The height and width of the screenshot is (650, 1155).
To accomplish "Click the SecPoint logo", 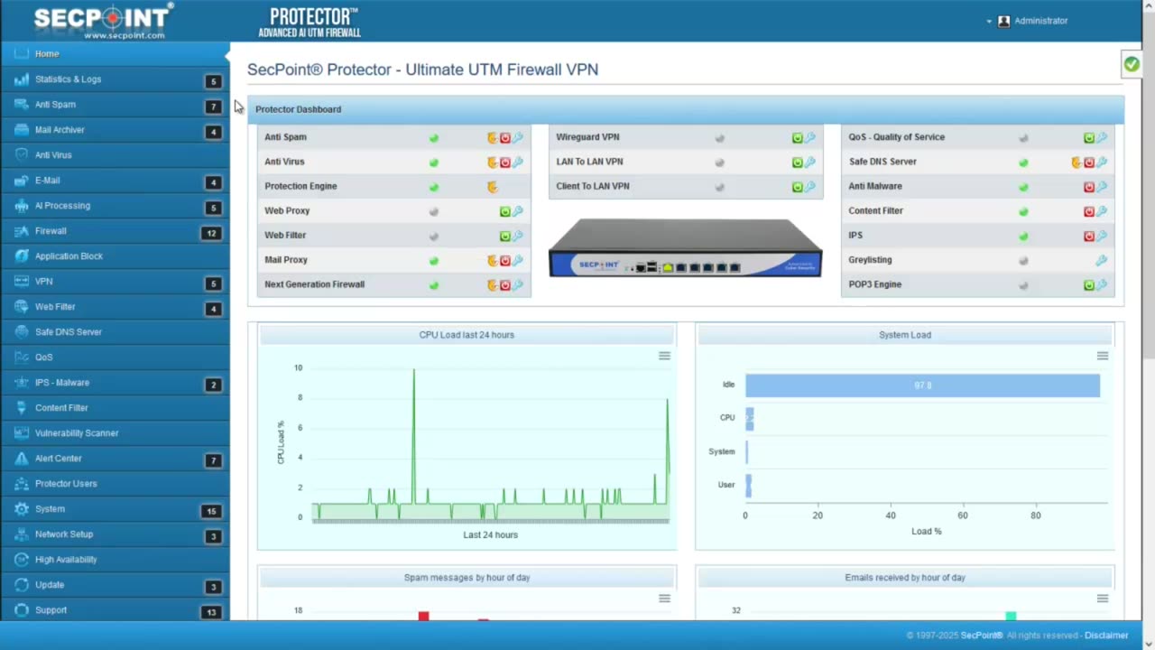I will tap(102, 20).
